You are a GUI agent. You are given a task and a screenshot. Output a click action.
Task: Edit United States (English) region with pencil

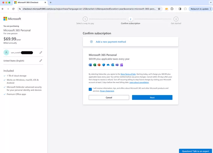click(41, 60)
